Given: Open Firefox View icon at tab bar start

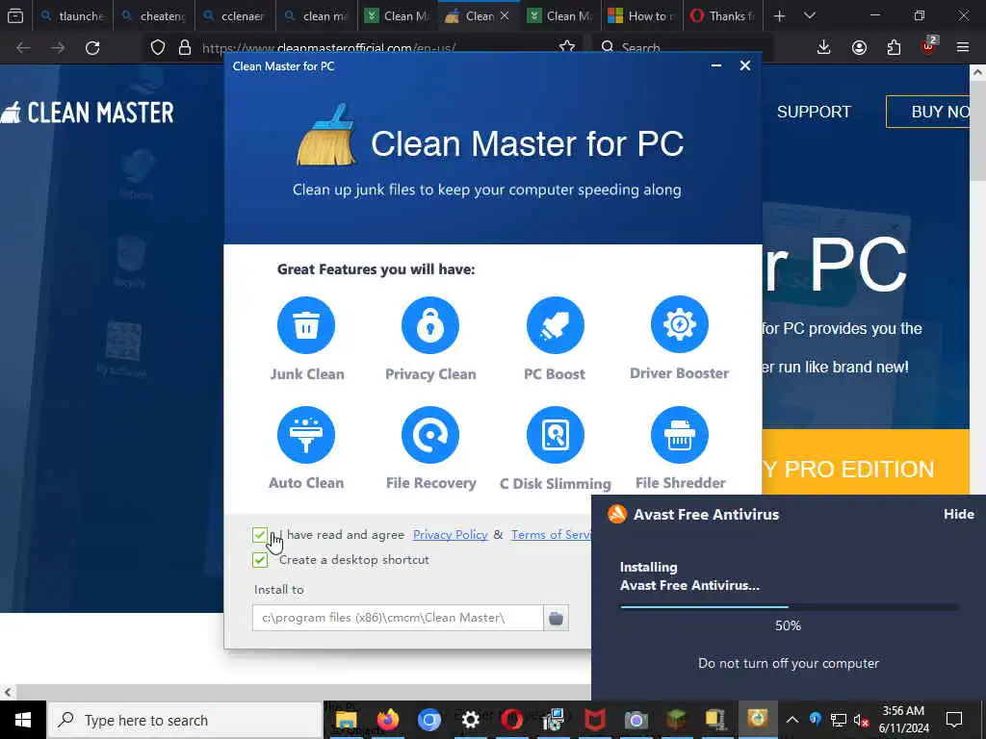Looking at the screenshot, I should (15, 15).
